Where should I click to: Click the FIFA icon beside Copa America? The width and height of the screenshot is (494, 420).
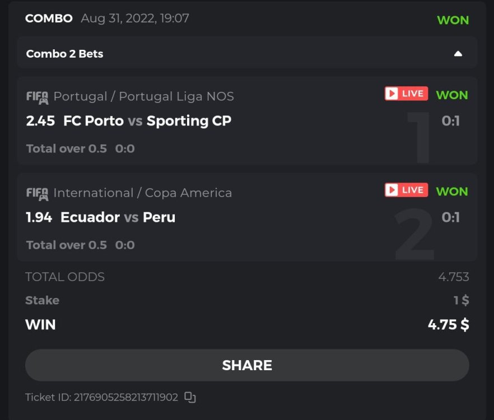pyautogui.click(x=38, y=193)
